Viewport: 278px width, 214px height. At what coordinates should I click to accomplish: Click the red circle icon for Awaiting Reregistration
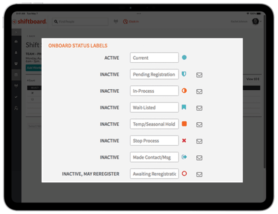pyautogui.click(x=184, y=173)
